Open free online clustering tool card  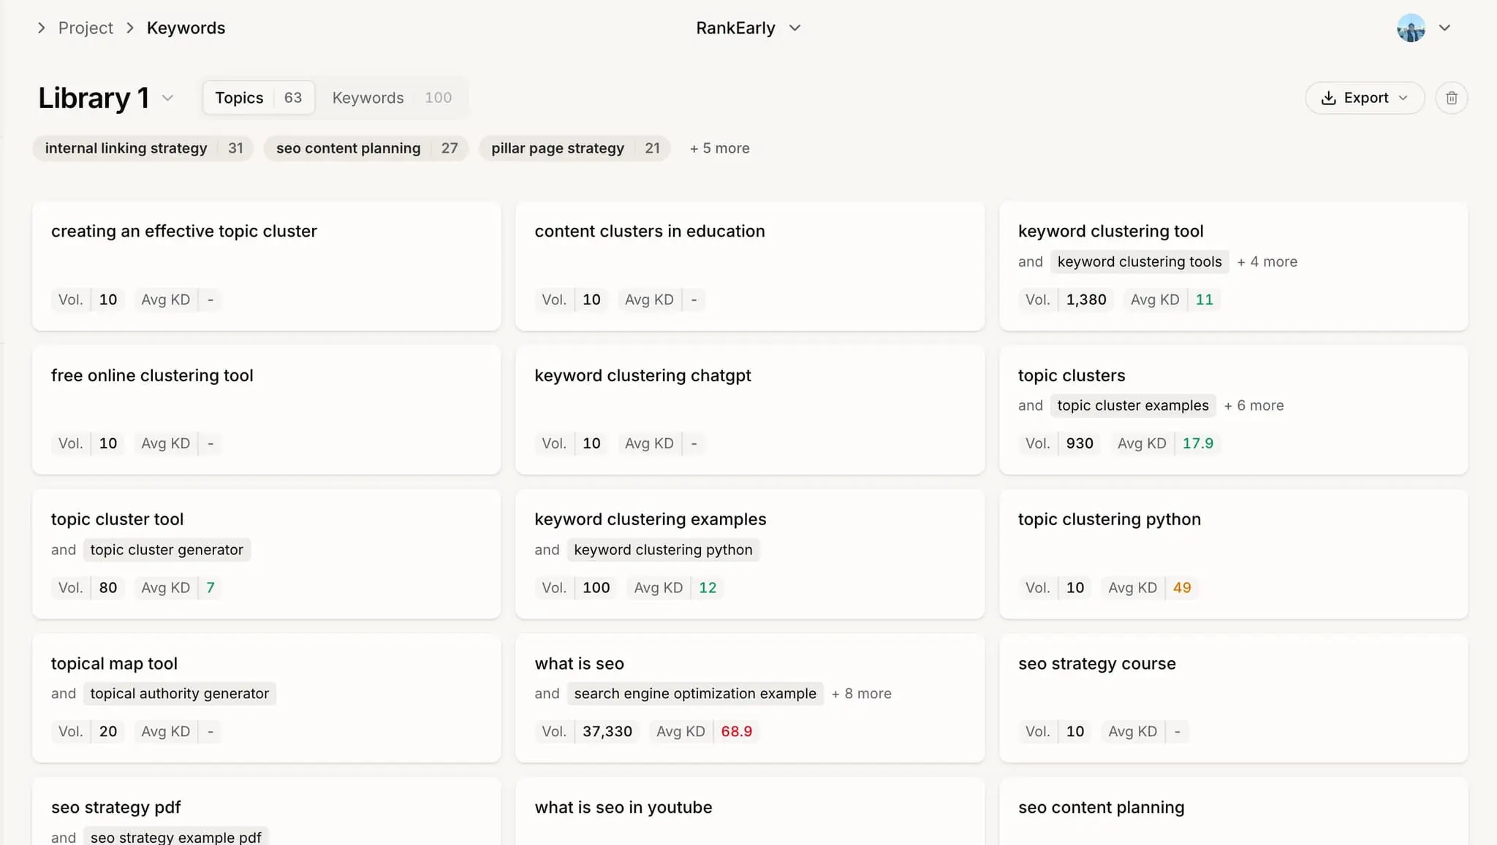click(x=267, y=410)
